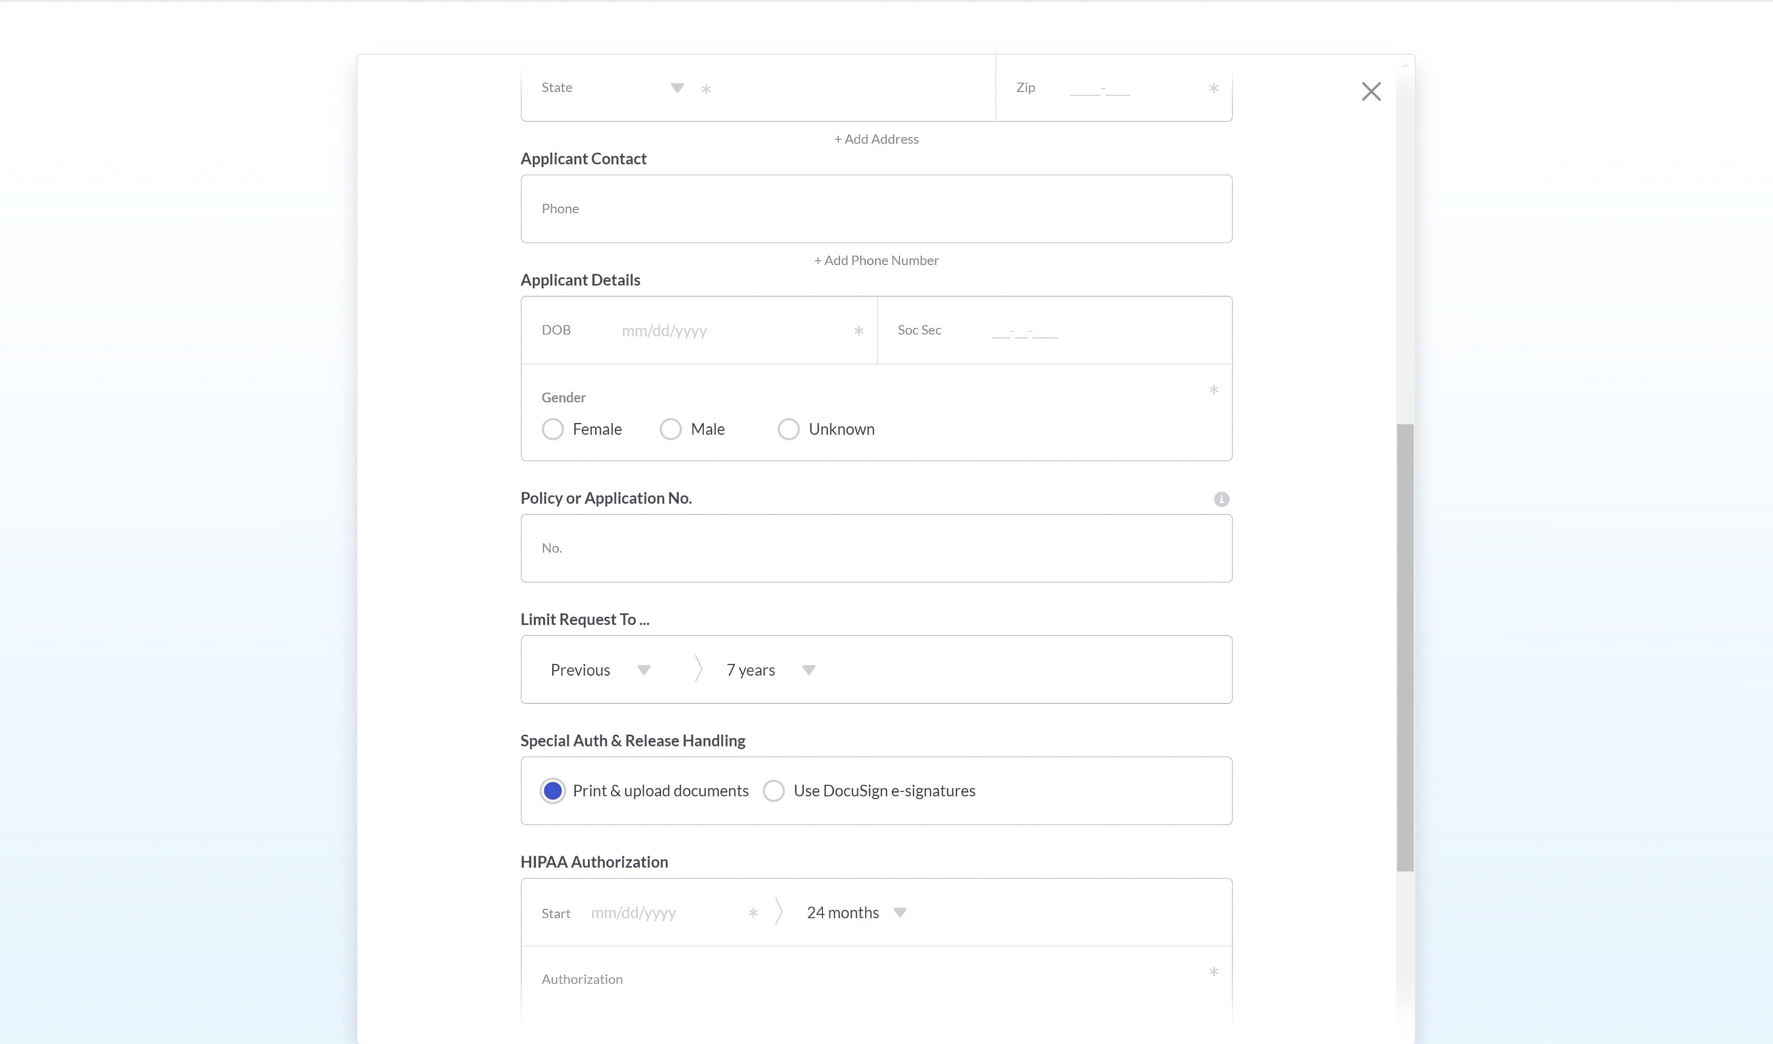The image size is (1773, 1044).
Task: Expand the 24 months HIPAA dropdown
Action: (899, 913)
